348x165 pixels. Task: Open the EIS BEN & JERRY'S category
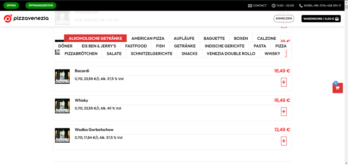[99, 46]
